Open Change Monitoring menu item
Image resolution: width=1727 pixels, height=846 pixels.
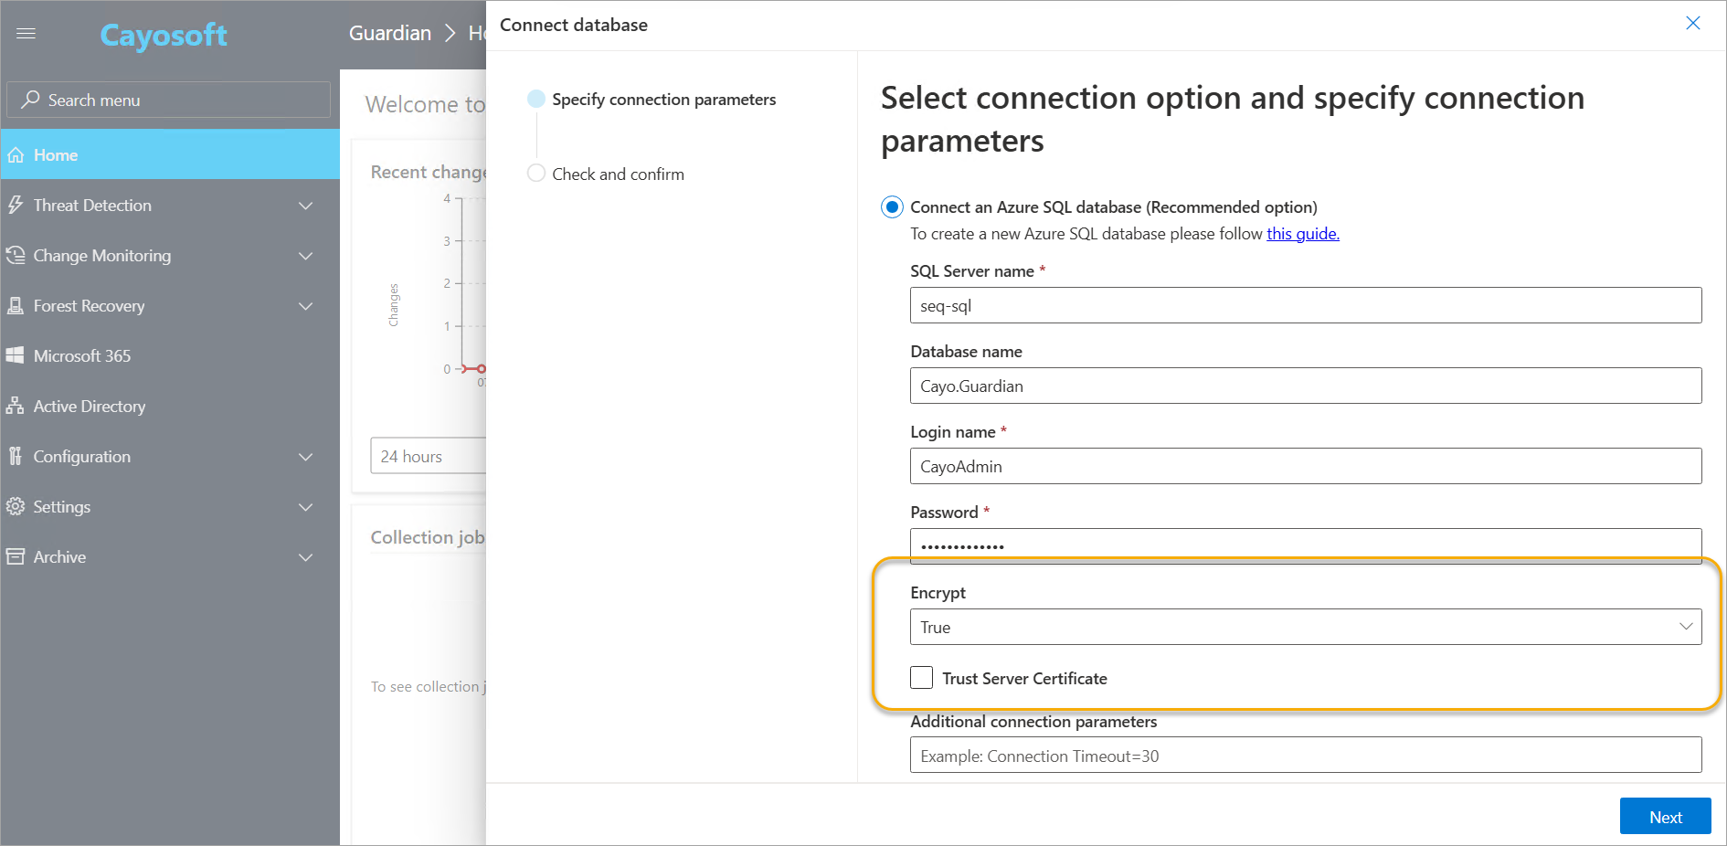click(x=170, y=256)
